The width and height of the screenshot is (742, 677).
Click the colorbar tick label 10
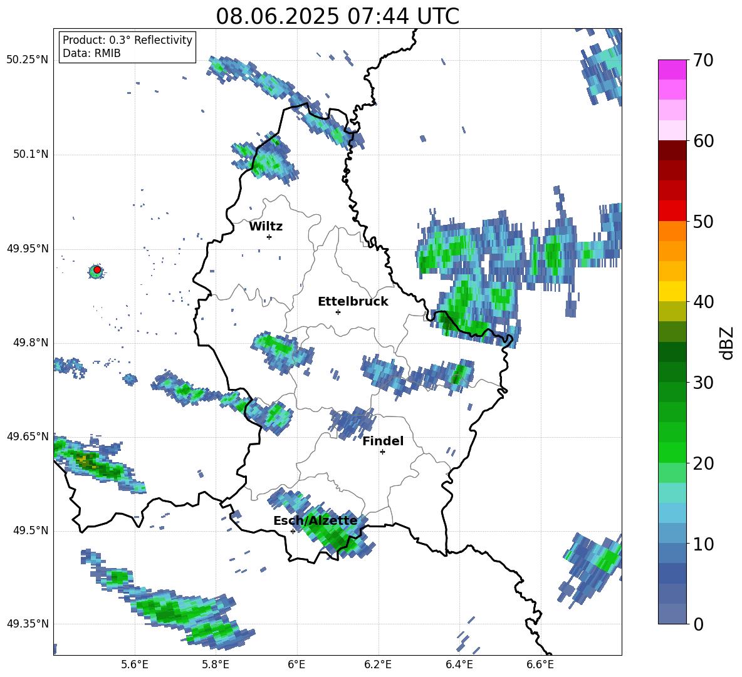tap(703, 544)
